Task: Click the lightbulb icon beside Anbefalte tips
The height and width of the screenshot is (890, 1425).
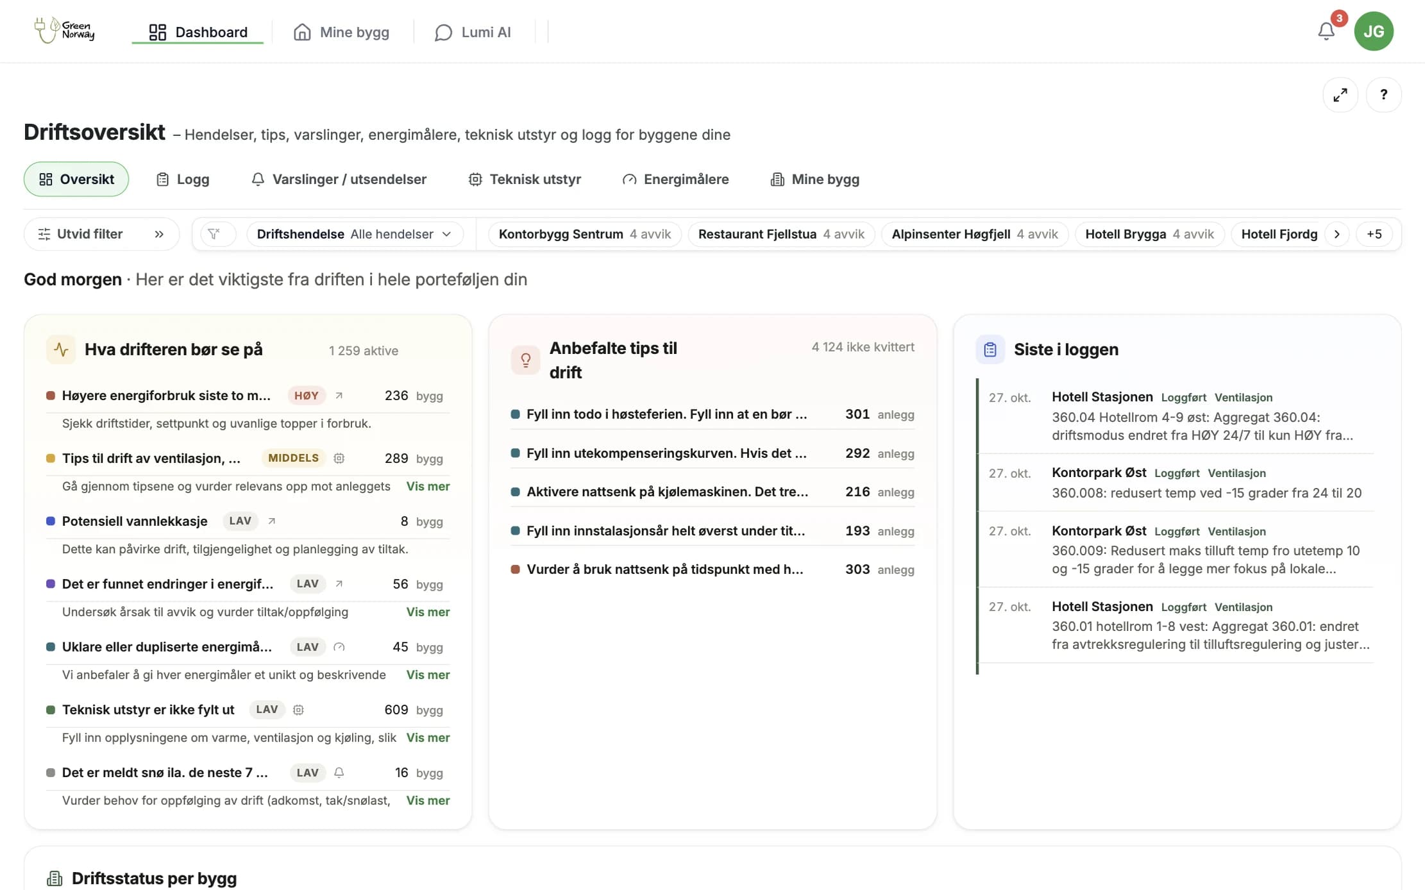Action: [x=525, y=360]
